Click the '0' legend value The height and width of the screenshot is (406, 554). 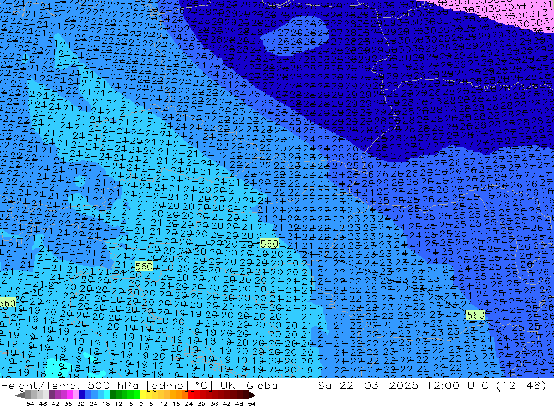[141, 404]
